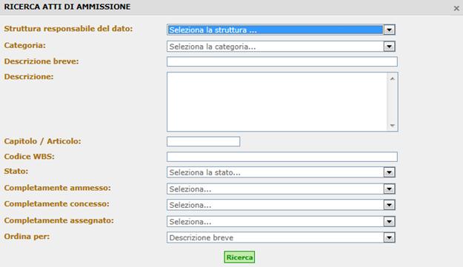This screenshot has width=463, height=267.
Task: Click the 'Seleziona la categoria...' combo box text
Action: (213, 47)
